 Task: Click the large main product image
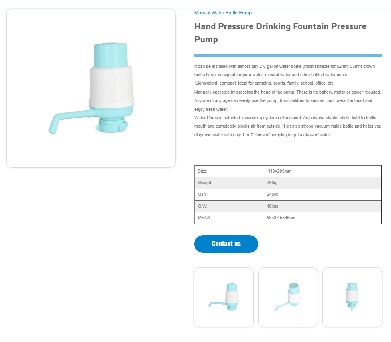(91, 88)
